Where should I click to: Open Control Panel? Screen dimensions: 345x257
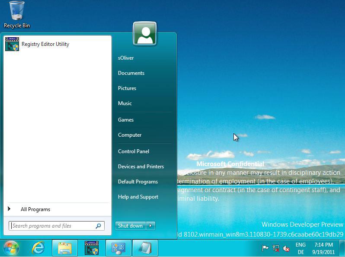pyautogui.click(x=134, y=151)
